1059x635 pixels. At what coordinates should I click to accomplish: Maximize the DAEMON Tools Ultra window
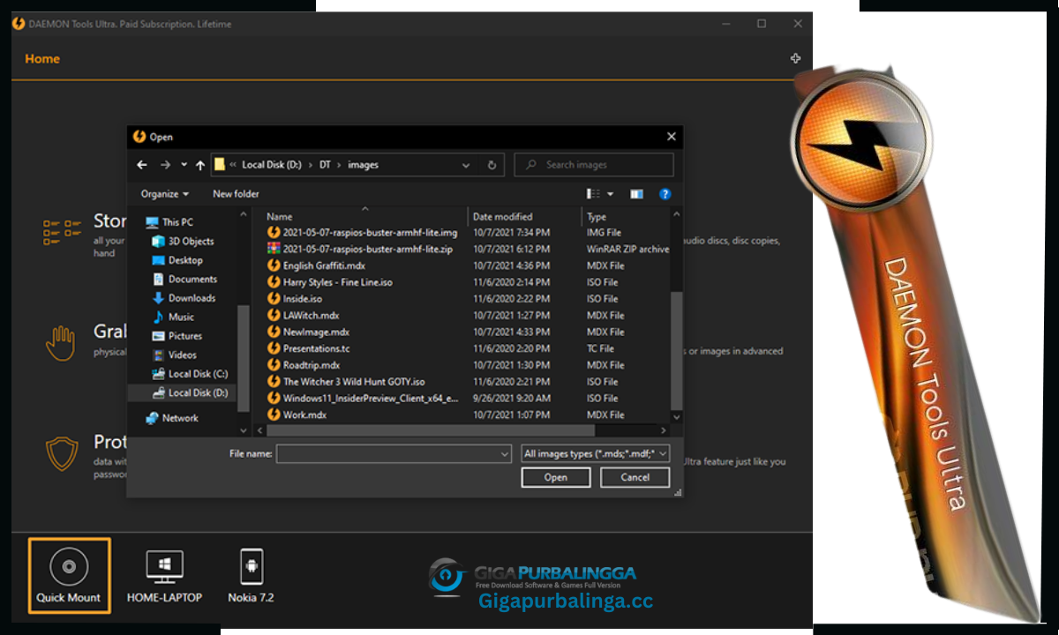[x=761, y=24]
